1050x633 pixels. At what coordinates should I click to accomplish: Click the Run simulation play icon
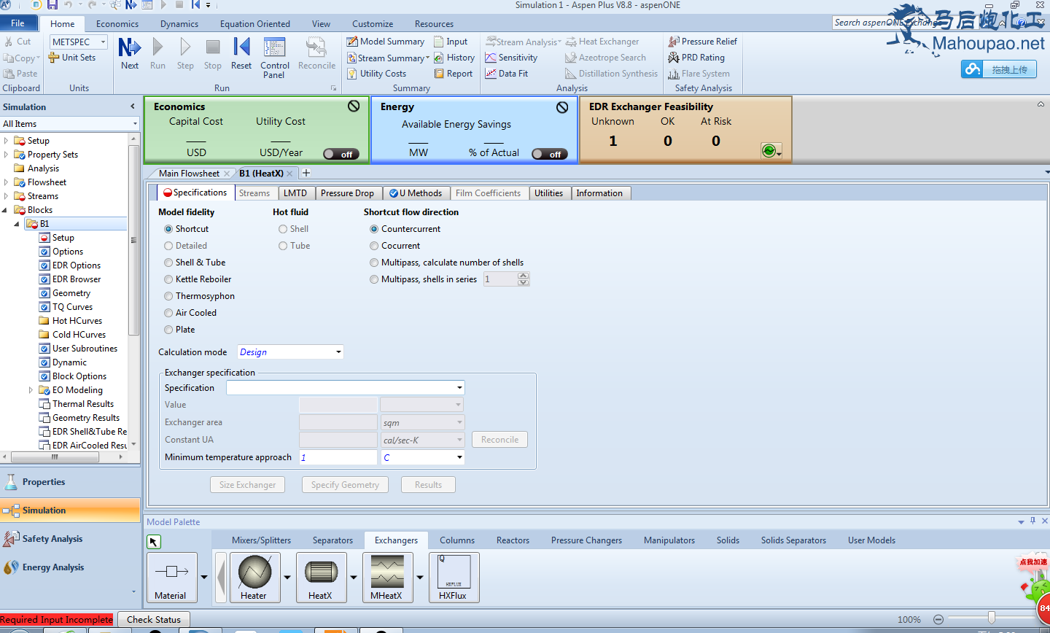tap(157, 47)
